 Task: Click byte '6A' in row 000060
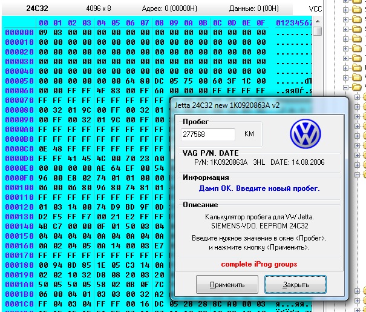pyautogui.click(x=159, y=91)
